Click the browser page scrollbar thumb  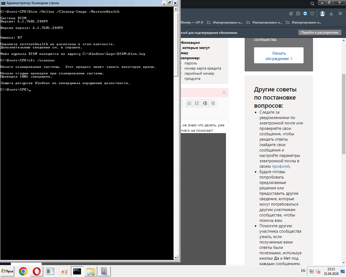(344, 114)
